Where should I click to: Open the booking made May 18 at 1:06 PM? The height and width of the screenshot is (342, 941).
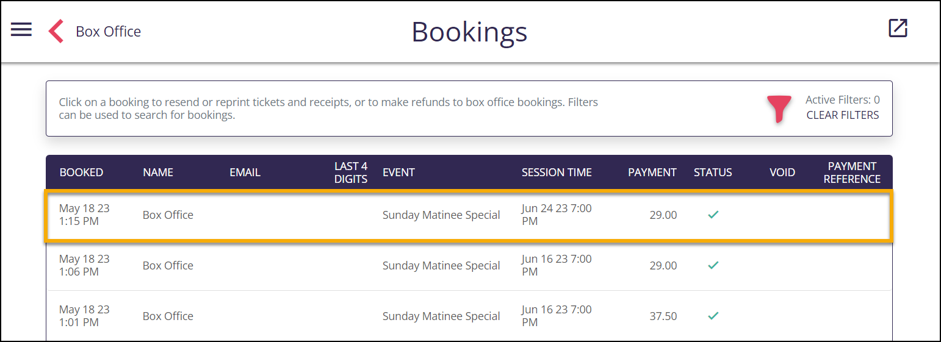coord(469,265)
